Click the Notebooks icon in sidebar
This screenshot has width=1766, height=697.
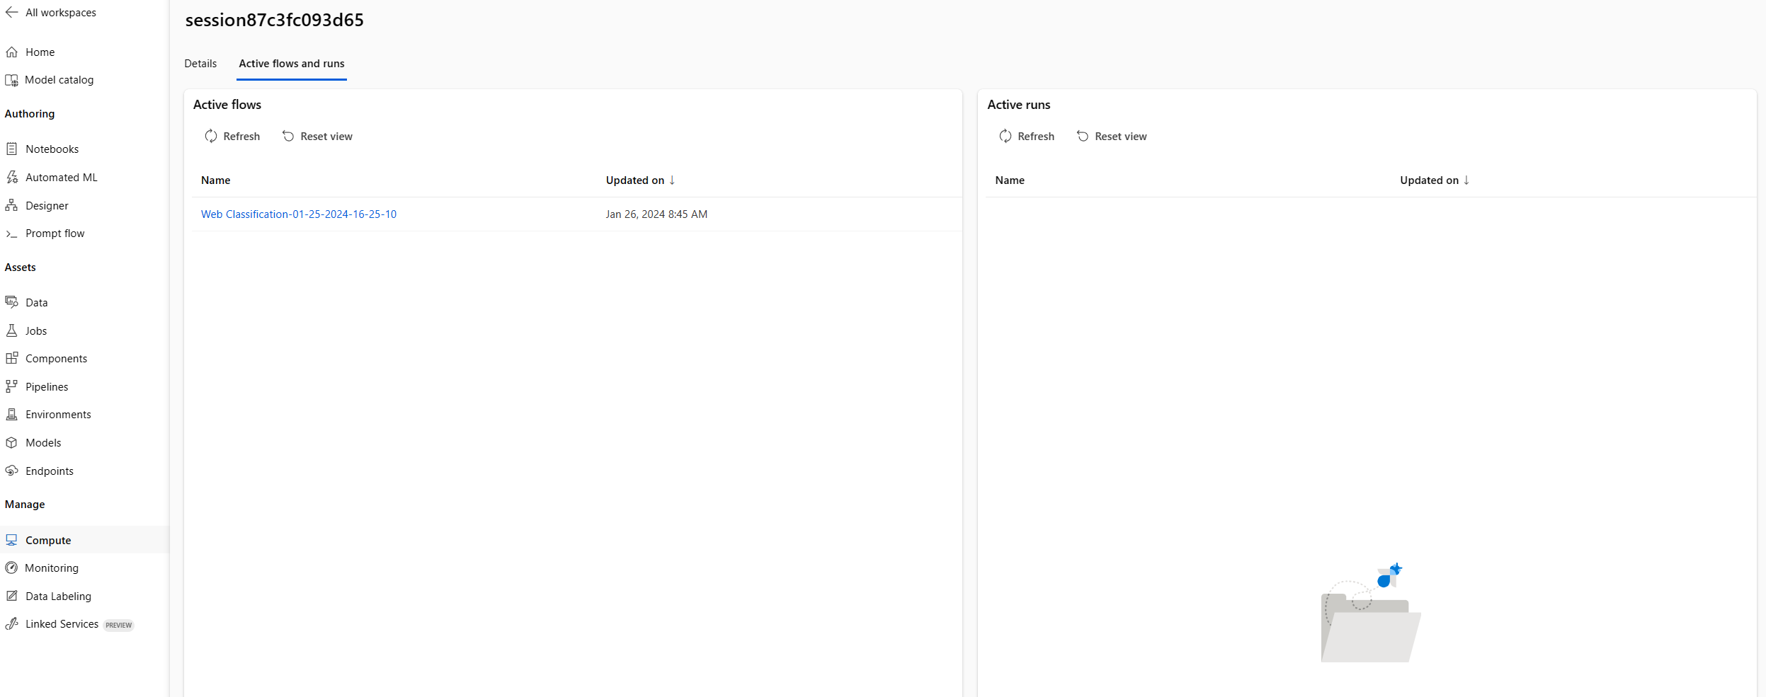[x=11, y=149]
